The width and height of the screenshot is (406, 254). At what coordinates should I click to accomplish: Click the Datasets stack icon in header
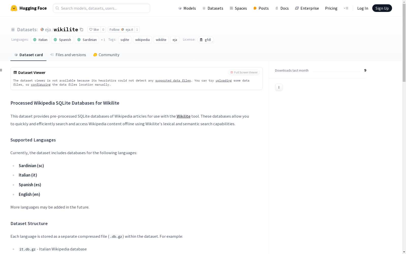pos(13,29)
